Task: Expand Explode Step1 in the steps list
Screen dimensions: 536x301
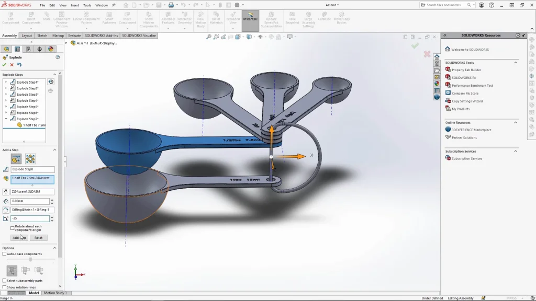Action: coord(6,82)
